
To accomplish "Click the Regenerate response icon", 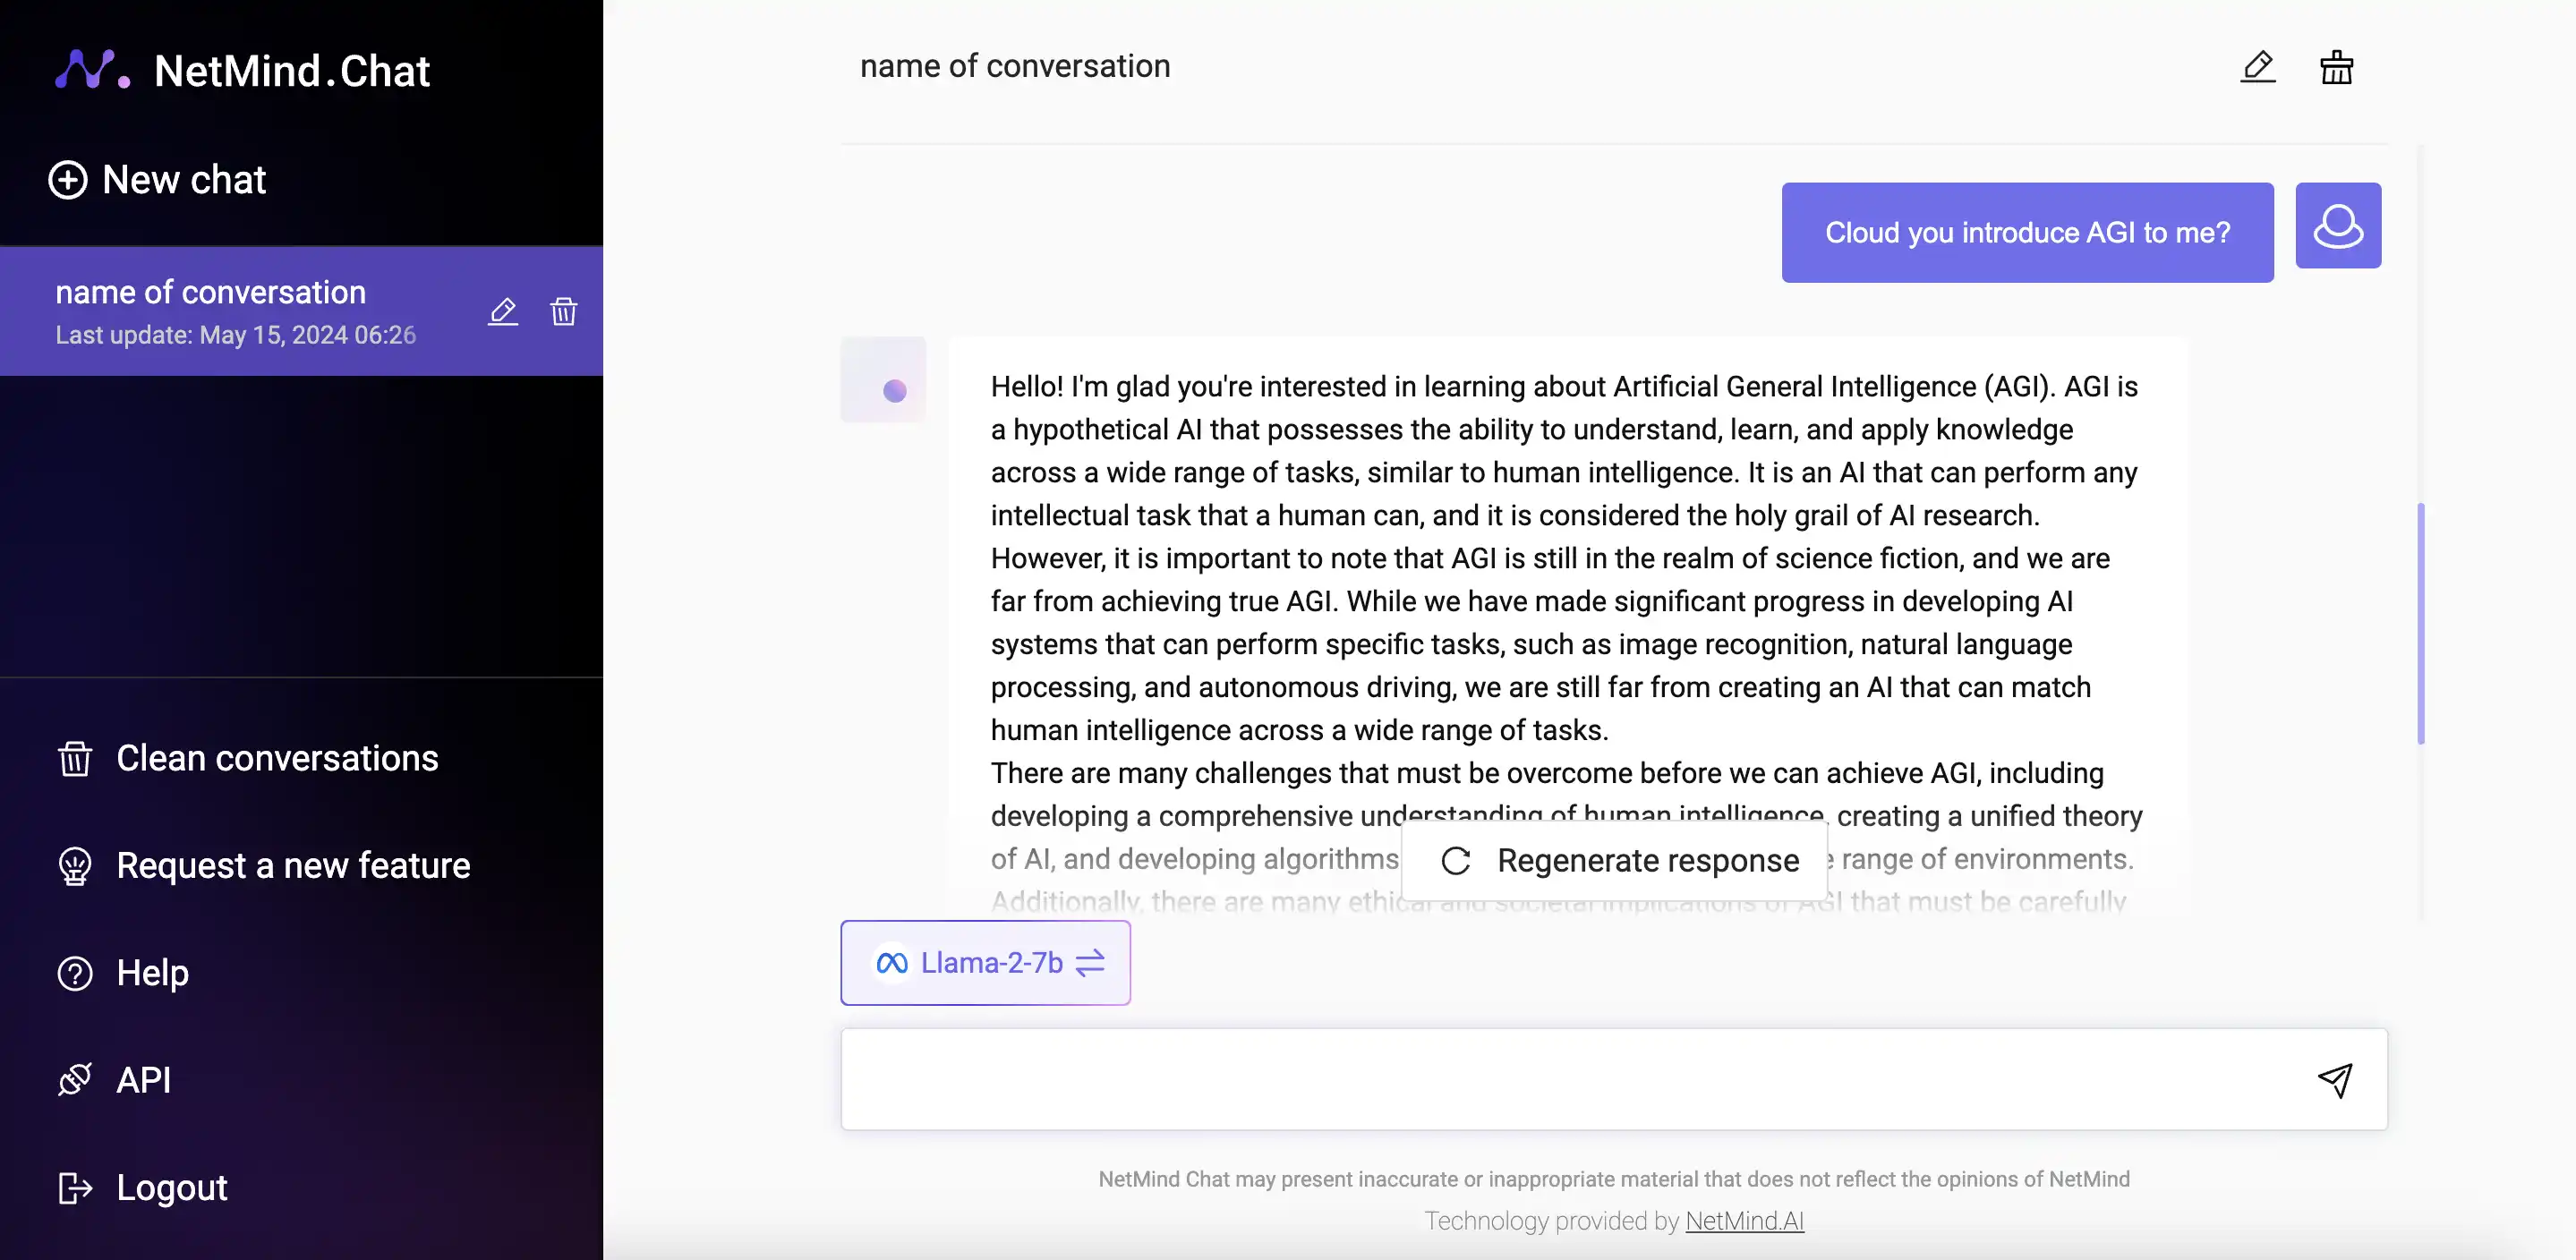I will pyautogui.click(x=1454, y=859).
